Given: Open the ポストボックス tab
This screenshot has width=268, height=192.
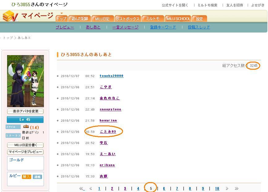Looking at the screenshot, I should click(128, 19).
